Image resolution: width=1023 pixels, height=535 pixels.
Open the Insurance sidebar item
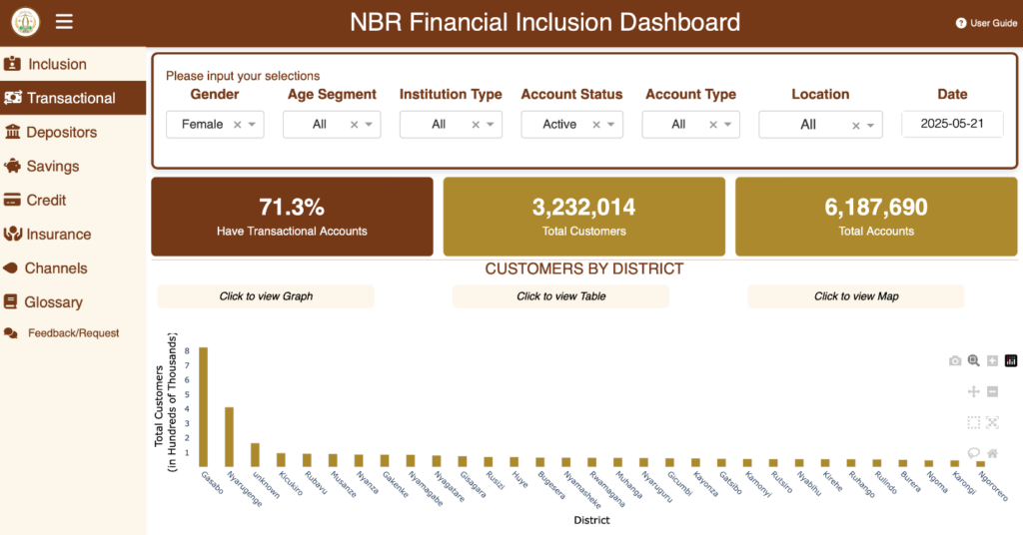click(x=58, y=235)
